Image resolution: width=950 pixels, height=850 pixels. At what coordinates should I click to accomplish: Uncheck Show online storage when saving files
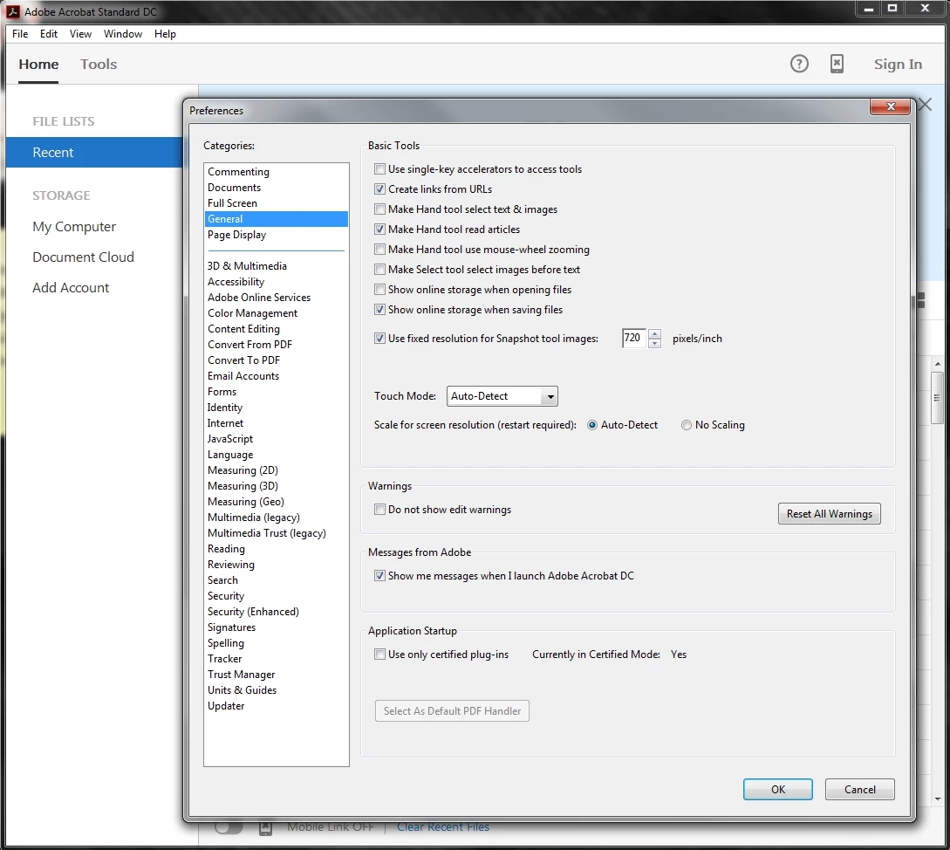(379, 310)
